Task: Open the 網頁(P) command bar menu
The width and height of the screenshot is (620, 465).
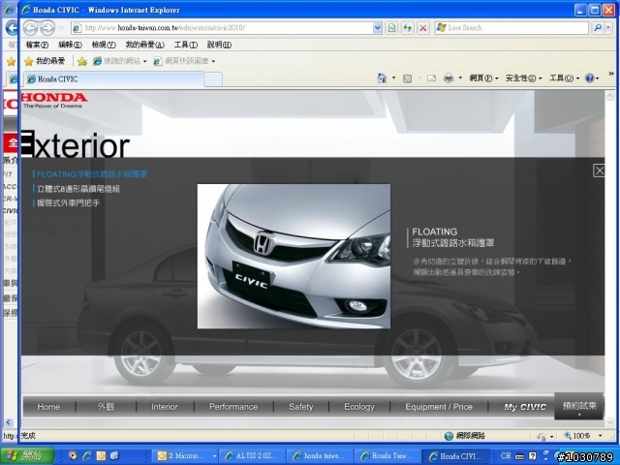Action: click(x=483, y=77)
